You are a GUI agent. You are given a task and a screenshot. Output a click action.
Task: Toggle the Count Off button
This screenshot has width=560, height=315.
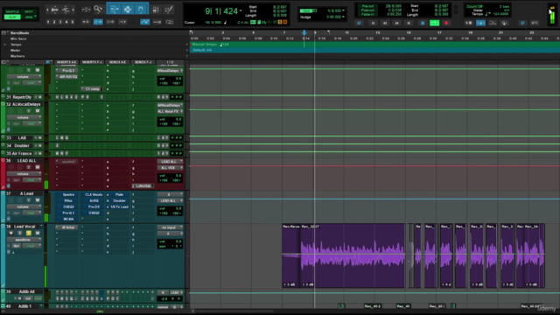coord(474,6)
